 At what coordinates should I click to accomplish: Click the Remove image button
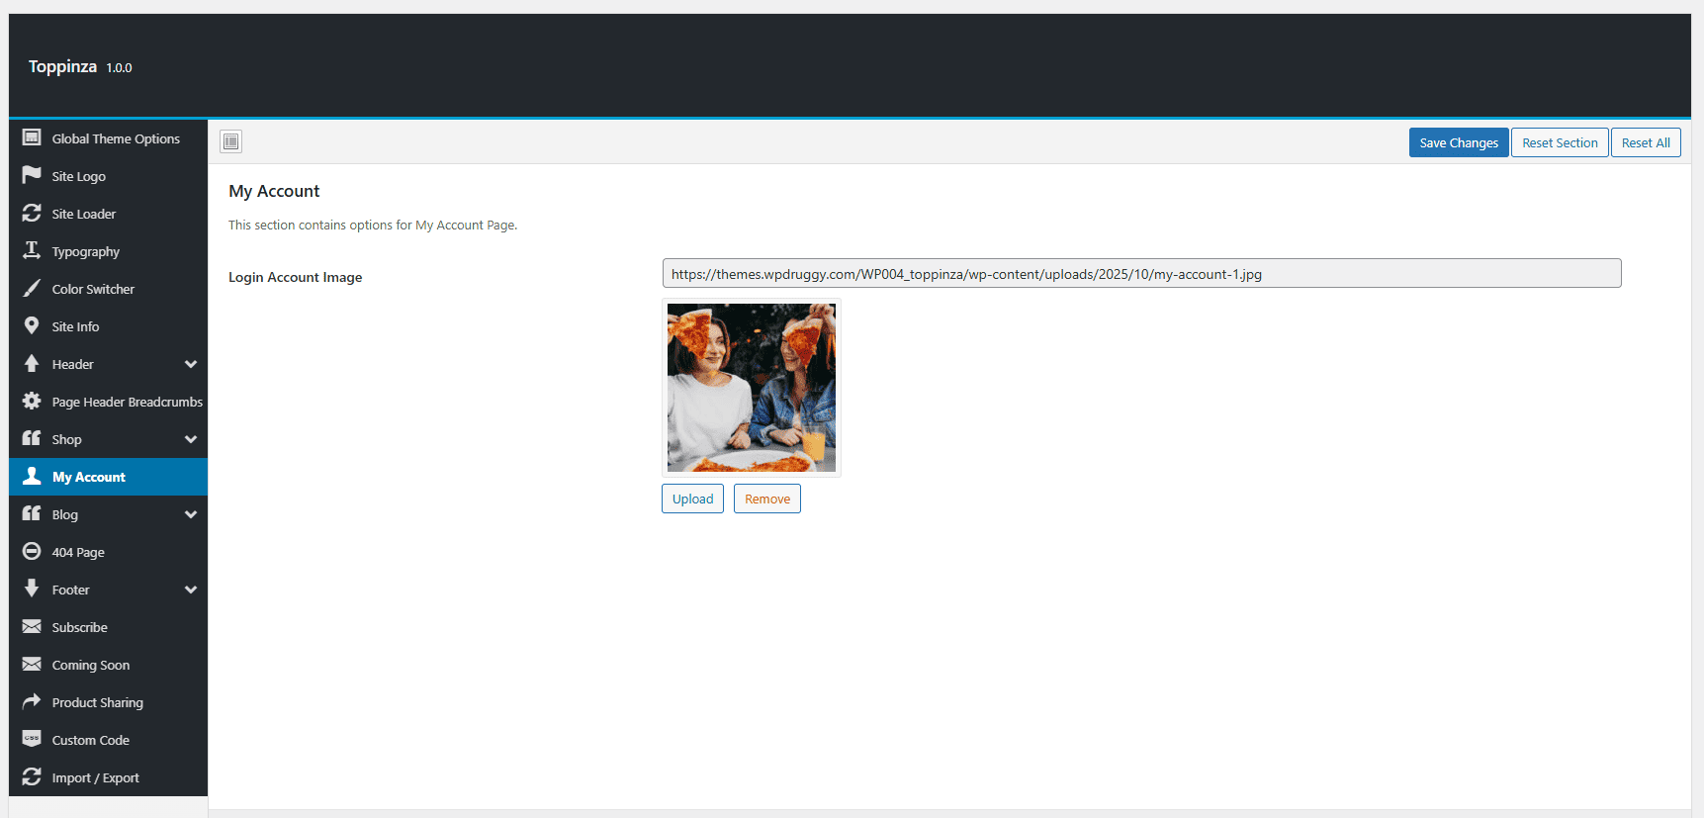tap(767, 499)
